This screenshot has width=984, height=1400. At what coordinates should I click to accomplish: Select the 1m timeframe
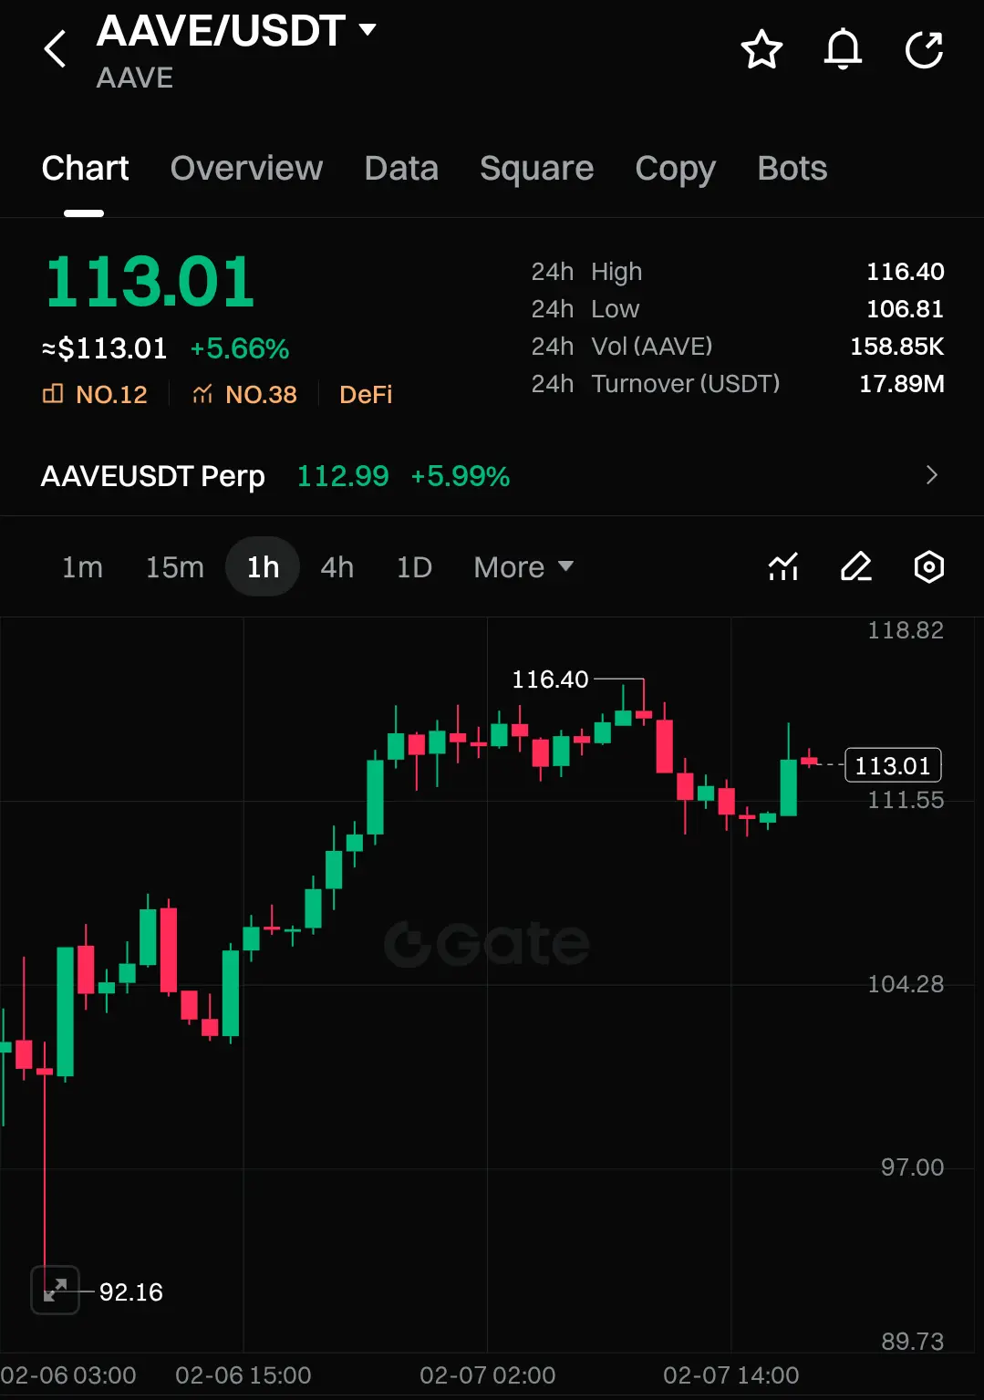click(82, 567)
